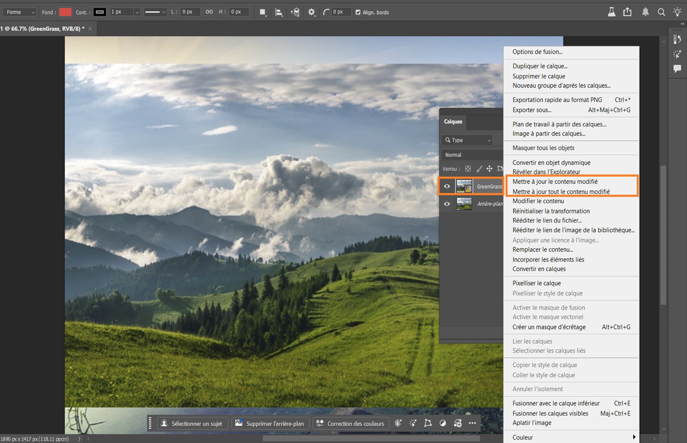Click the red Fond fill color swatch
Viewport: 687px width, 443px height.
(65, 12)
